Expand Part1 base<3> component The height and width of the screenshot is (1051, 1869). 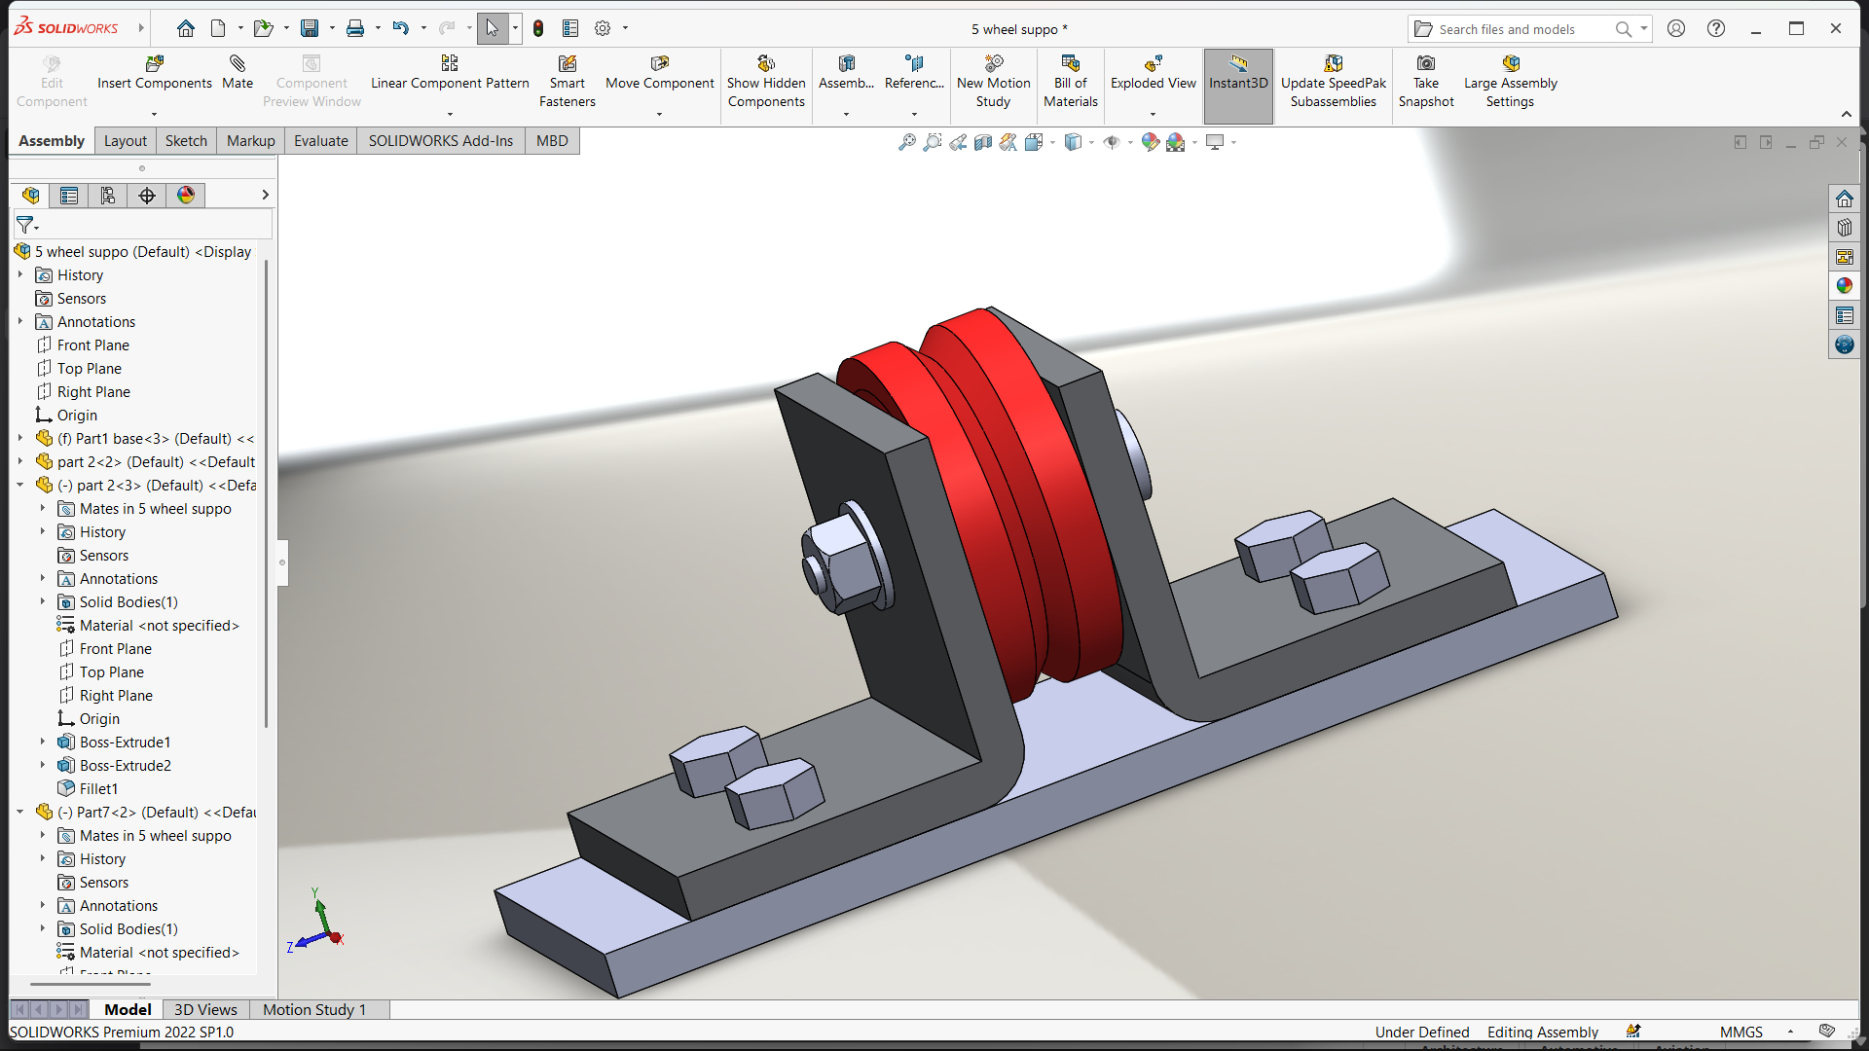point(19,439)
